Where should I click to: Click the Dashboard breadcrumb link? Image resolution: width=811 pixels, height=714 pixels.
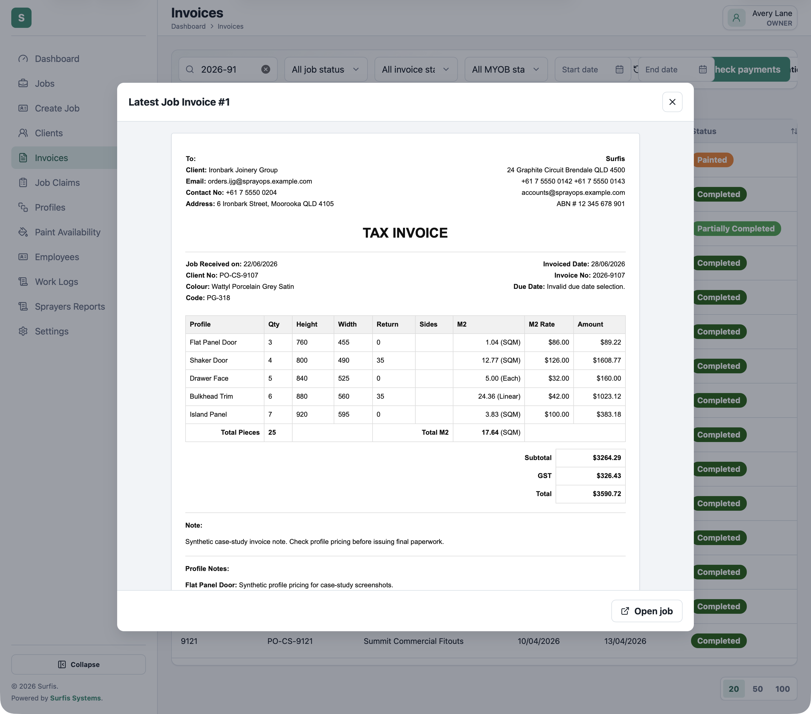(x=188, y=26)
